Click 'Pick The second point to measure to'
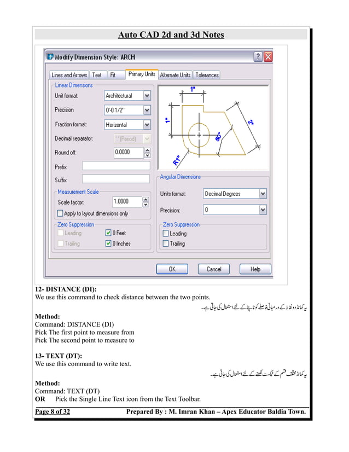Screen dimensions: 349x452 point(85,340)
